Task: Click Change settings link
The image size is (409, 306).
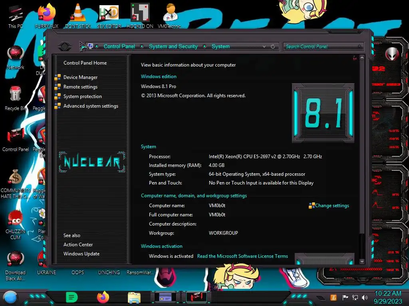Action: point(332,206)
